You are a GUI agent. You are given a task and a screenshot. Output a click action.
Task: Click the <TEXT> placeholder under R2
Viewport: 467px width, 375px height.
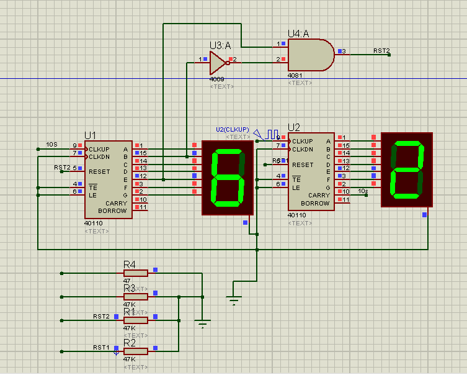[136, 368]
